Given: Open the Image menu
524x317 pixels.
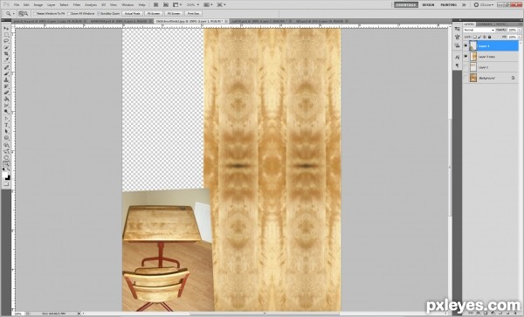Looking at the screenshot, I should tap(38, 5).
